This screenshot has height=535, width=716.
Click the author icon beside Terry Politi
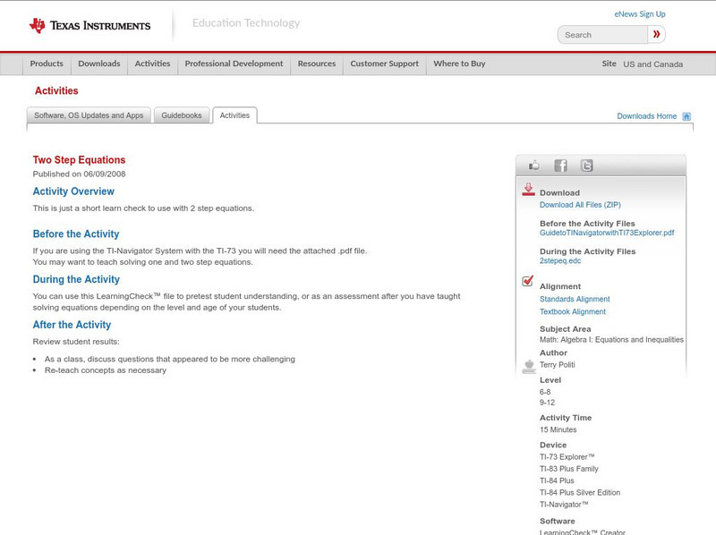point(528,366)
